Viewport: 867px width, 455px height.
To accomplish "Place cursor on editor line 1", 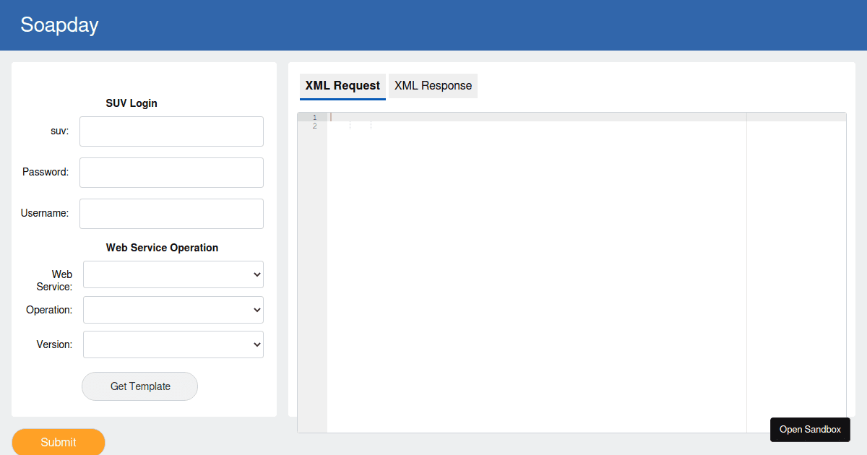I will point(535,117).
